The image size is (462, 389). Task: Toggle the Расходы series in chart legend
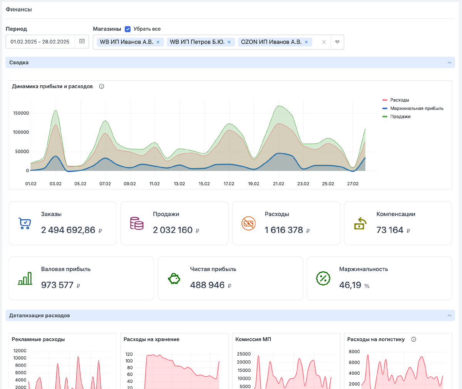(x=395, y=100)
